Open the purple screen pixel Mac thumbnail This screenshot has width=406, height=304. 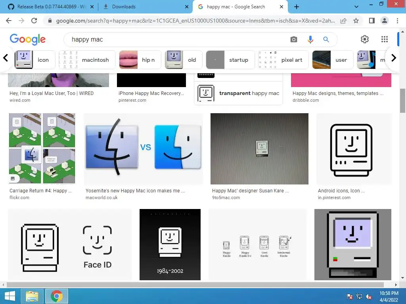(352, 245)
